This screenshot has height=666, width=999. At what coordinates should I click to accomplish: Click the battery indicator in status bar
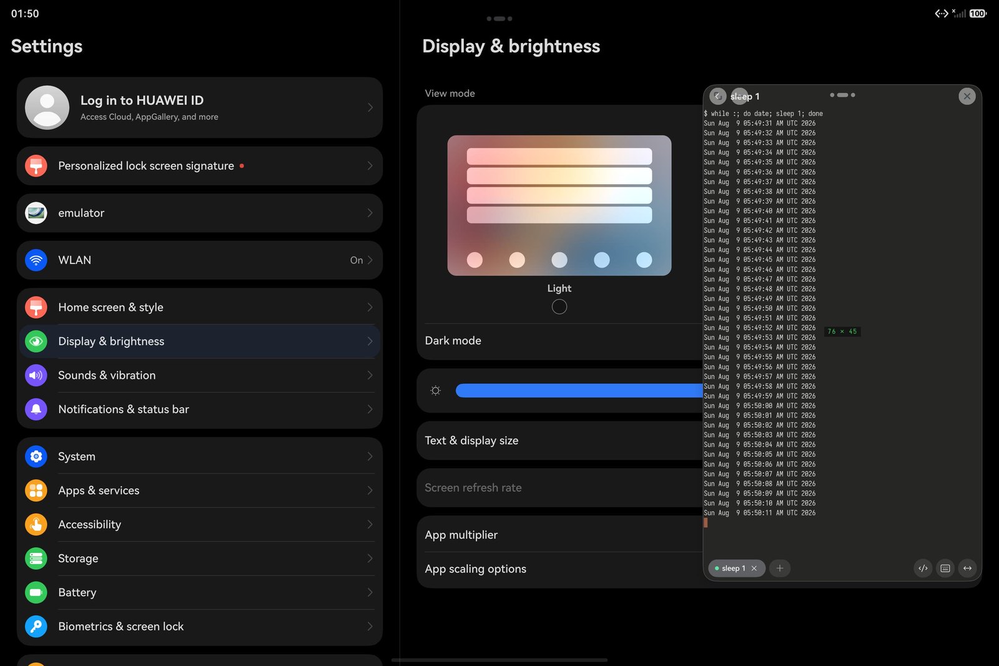coord(978,13)
